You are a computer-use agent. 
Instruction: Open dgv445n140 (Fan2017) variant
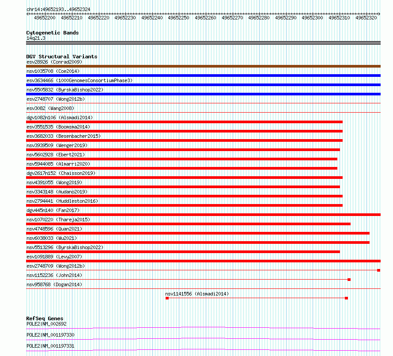pos(53,210)
